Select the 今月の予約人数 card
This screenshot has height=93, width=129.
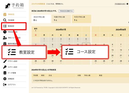(x=82, y=19)
